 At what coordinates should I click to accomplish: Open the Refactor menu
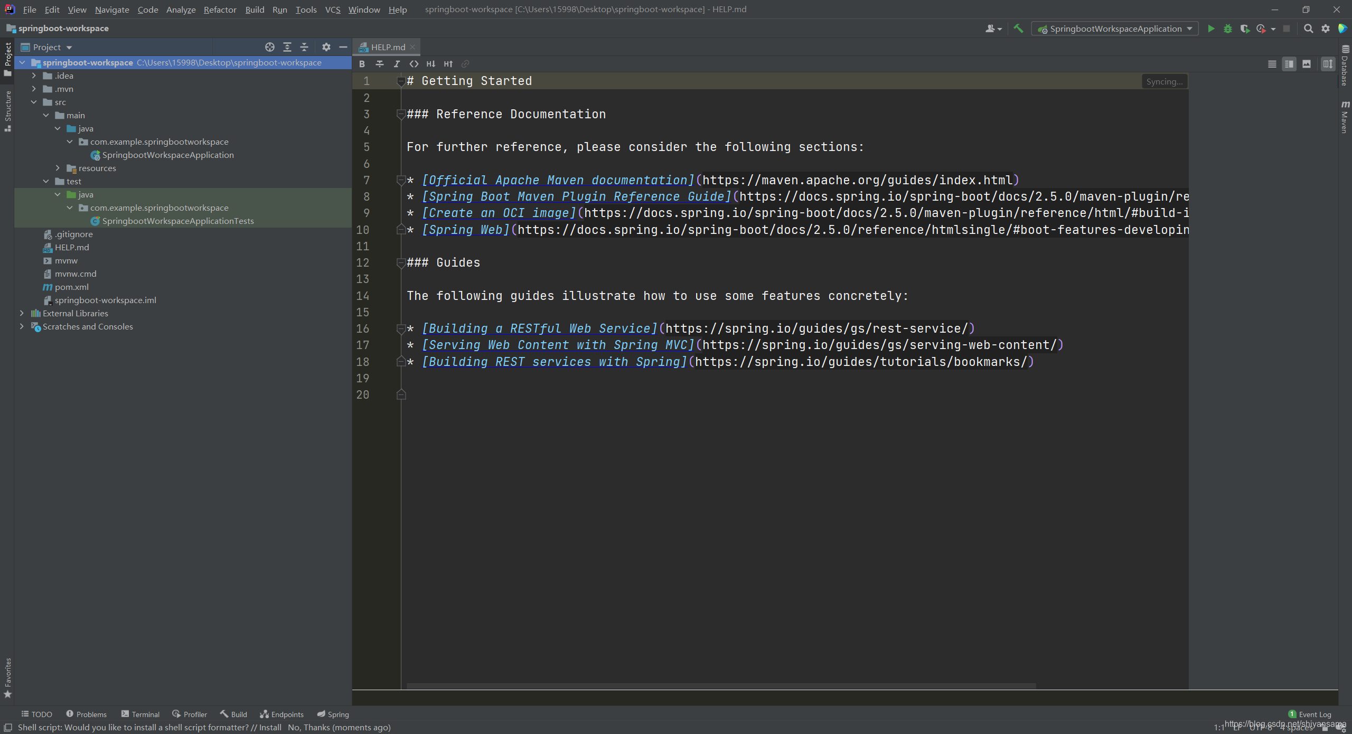click(x=219, y=9)
